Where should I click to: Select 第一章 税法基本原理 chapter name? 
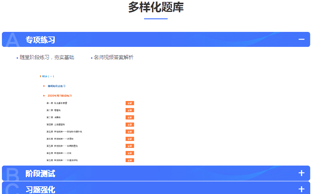pos(59,103)
